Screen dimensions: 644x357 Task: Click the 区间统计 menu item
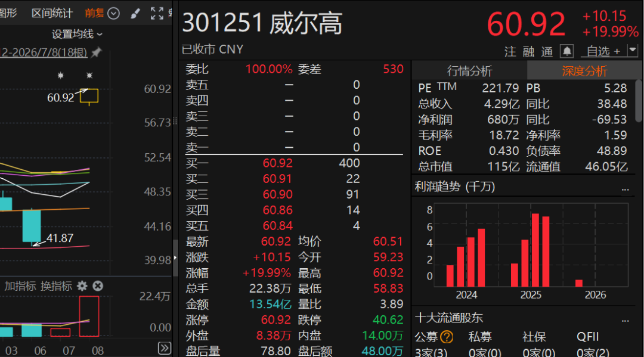click(52, 14)
